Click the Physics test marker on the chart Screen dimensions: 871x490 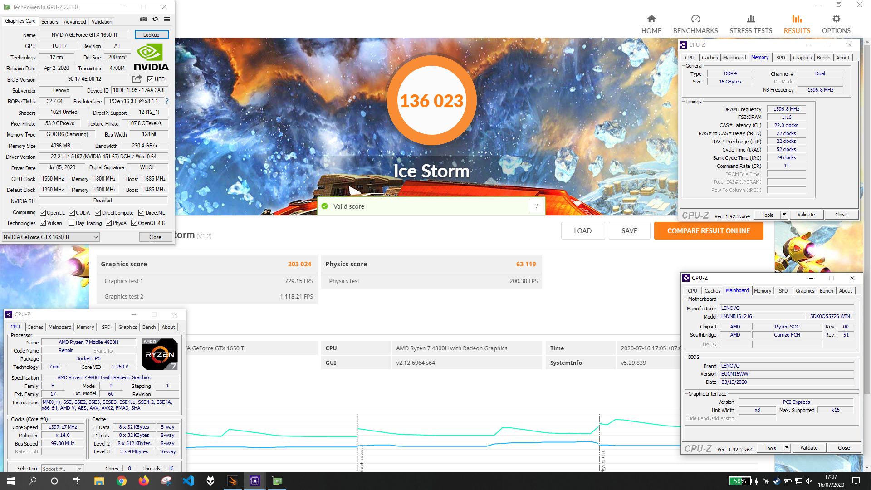602,461
